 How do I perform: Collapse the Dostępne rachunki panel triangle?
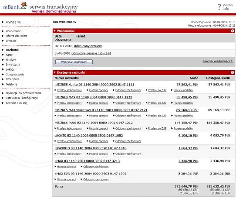[54, 72]
